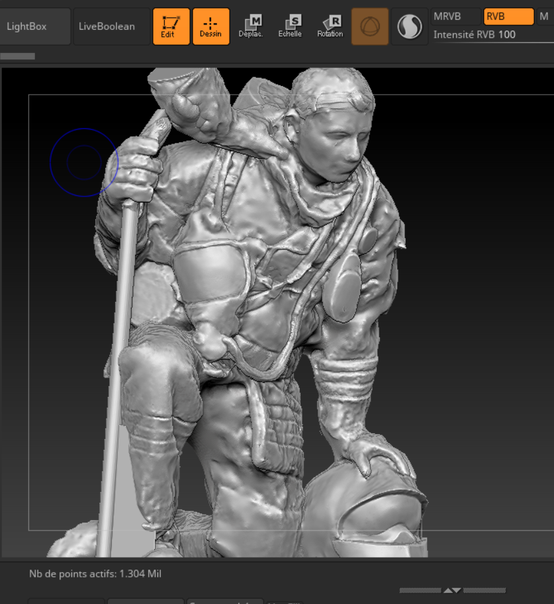Click the Intensité RVB slider

tap(492, 35)
